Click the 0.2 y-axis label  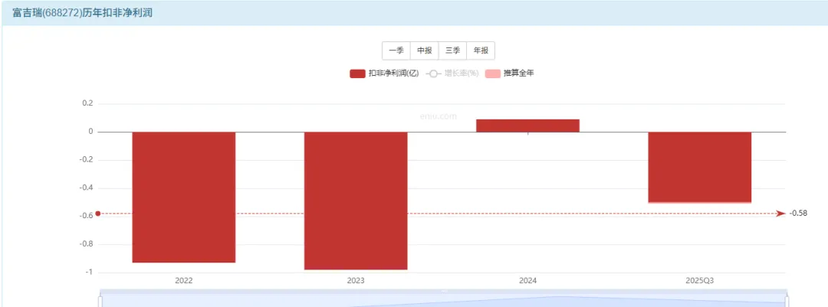click(87, 104)
